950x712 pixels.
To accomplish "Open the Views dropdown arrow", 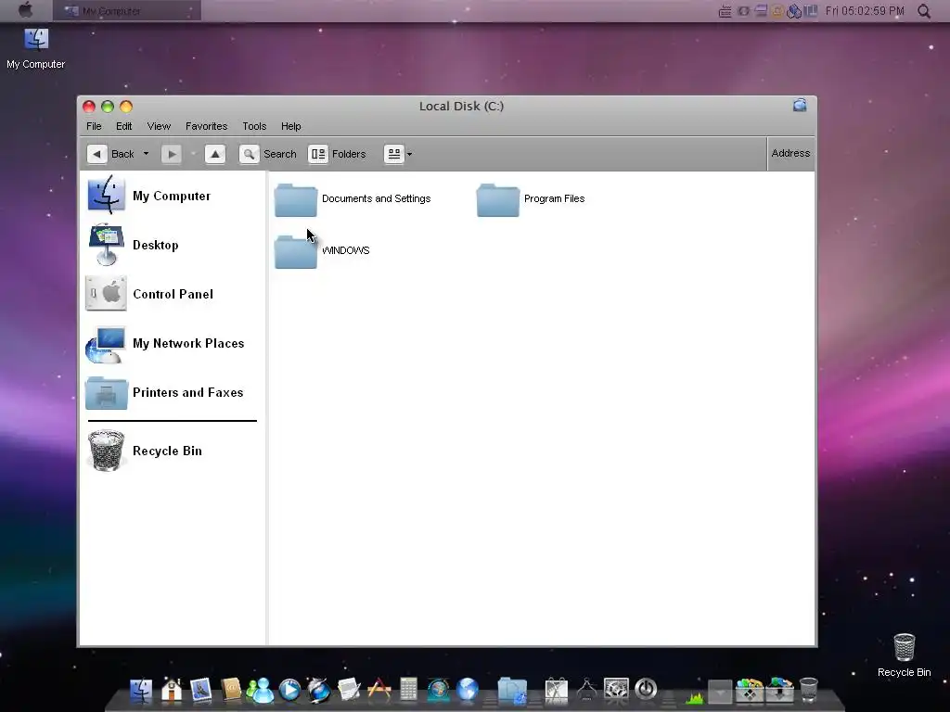I will click(409, 155).
